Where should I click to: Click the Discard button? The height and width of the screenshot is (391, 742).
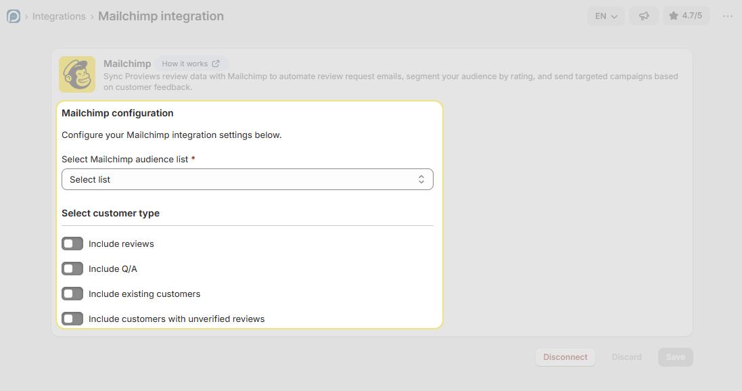(x=626, y=357)
